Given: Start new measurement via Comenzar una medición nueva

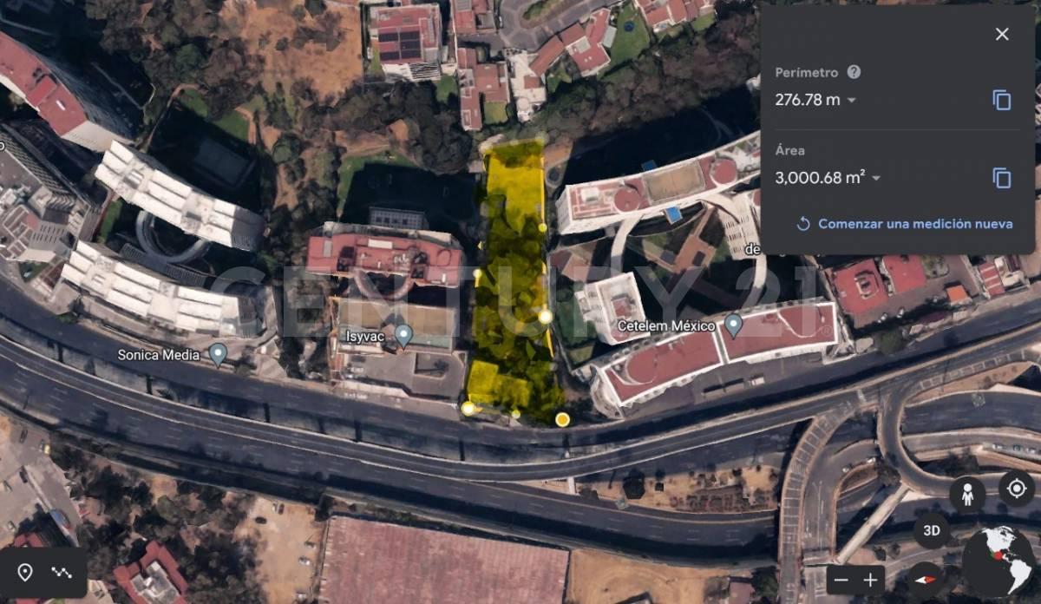Looking at the screenshot, I should (x=904, y=224).
